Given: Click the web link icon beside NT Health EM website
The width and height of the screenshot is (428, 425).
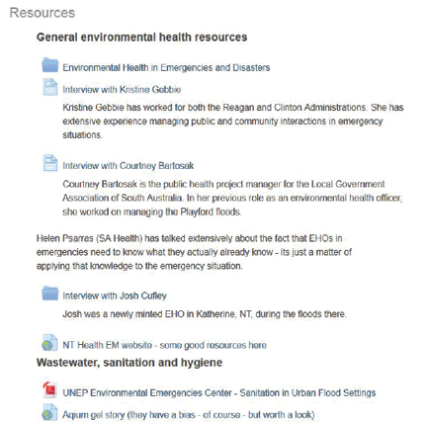Looking at the screenshot, I should point(49,343).
